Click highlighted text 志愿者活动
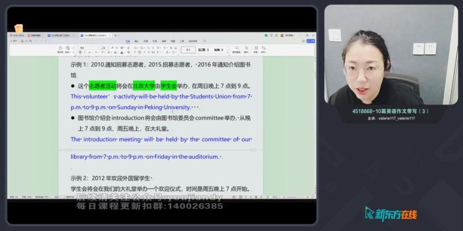The height and width of the screenshot is (231, 463). pos(103,86)
